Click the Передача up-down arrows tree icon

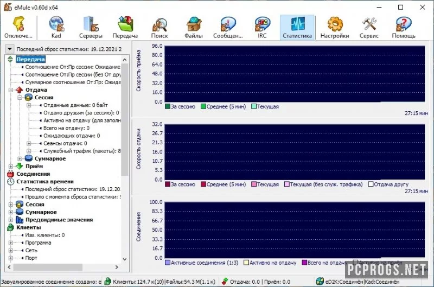coord(10,59)
